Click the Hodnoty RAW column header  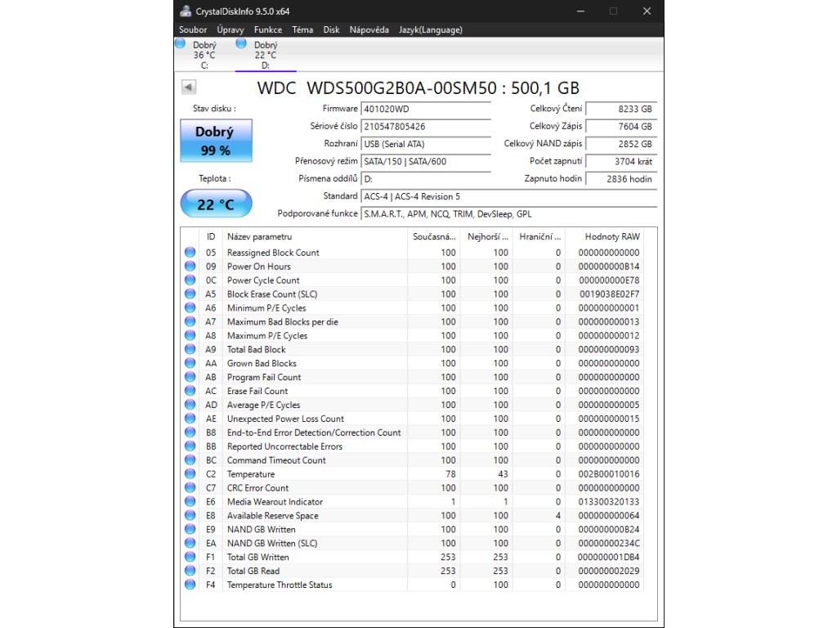coord(611,236)
